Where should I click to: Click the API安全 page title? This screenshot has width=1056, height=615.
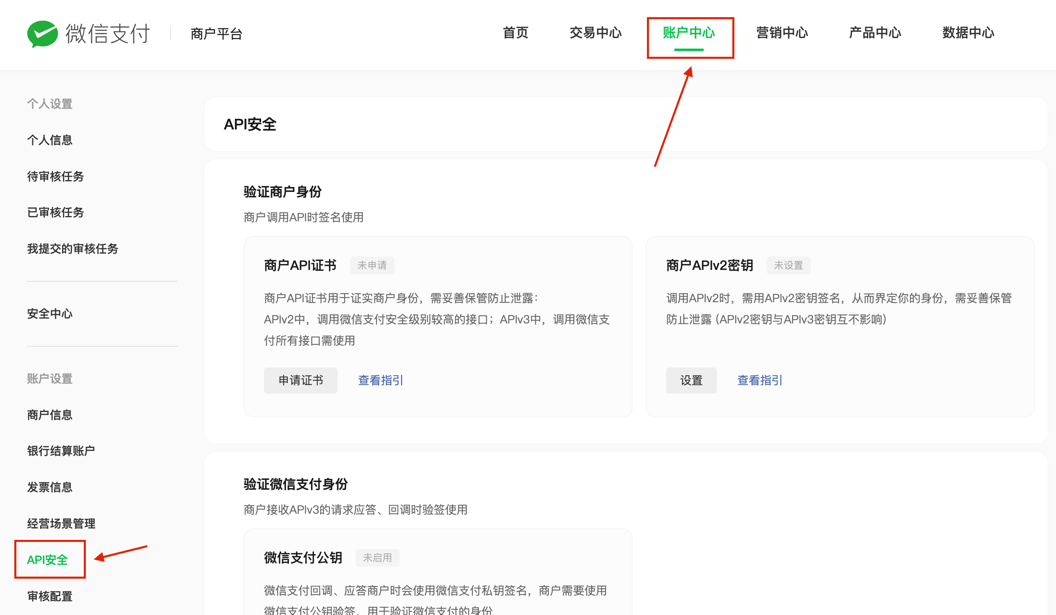click(x=250, y=124)
